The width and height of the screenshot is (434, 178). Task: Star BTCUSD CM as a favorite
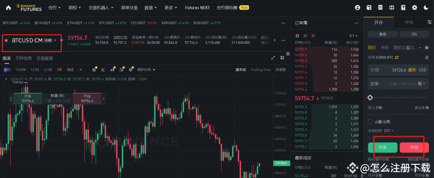click(x=6, y=40)
